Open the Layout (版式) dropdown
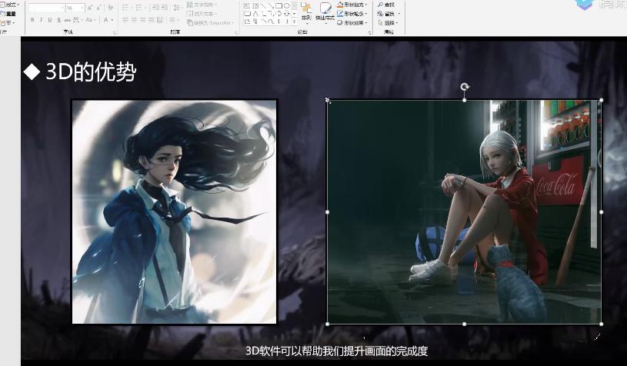The height and width of the screenshot is (366, 627). (10, 5)
